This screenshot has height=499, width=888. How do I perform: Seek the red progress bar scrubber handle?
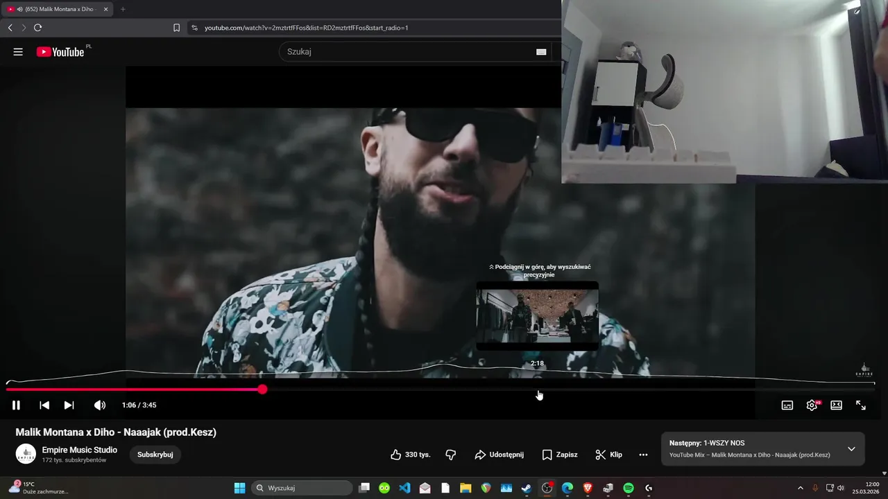(262, 389)
